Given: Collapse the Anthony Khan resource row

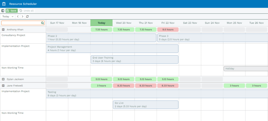Looking at the screenshot, I should (x=3, y=30).
